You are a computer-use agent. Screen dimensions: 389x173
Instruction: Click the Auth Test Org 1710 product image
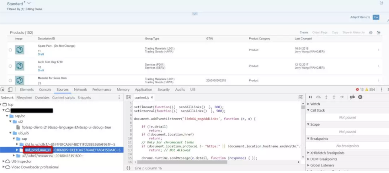(20, 66)
